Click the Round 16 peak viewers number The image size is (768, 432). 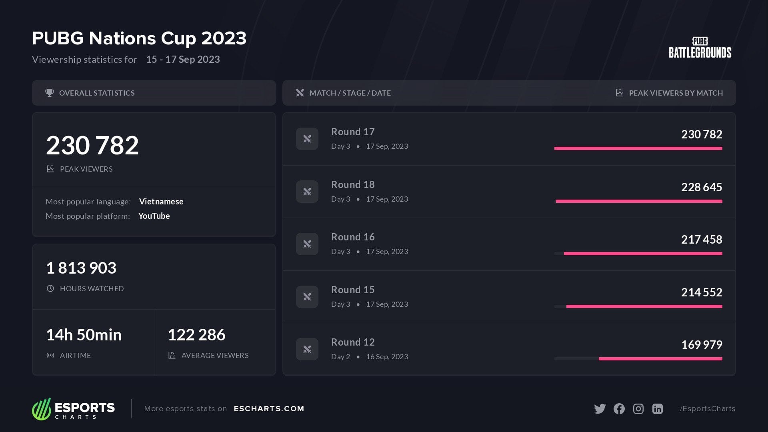tap(702, 240)
